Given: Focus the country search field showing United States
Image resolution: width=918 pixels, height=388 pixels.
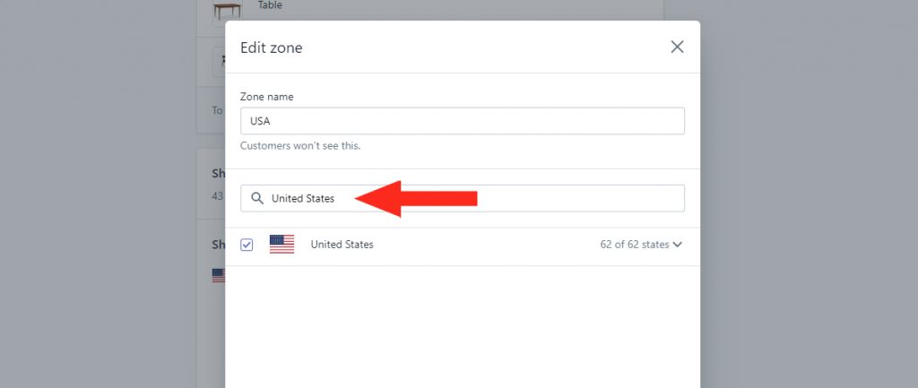Looking at the screenshot, I should tap(462, 198).
